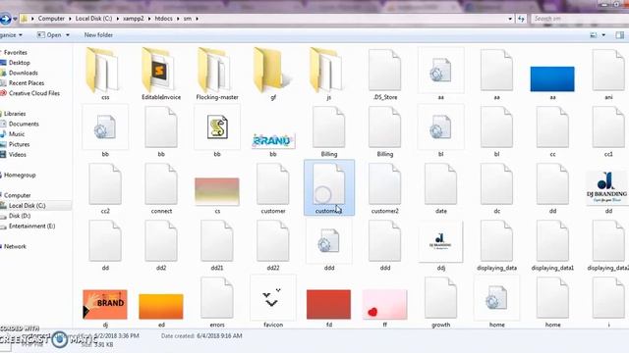Click Computer in the address breadcrumb

(x=51, y=19)
